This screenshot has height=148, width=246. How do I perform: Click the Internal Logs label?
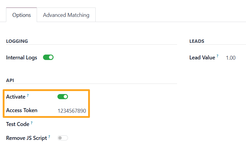pyautogui.click(x=22, y=58)
